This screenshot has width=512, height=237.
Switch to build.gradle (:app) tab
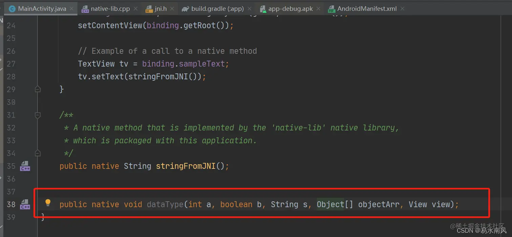click(x=217, y=9)
